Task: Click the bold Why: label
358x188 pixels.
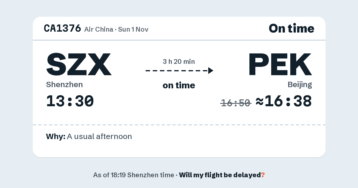Action: [x=56, y=137]
